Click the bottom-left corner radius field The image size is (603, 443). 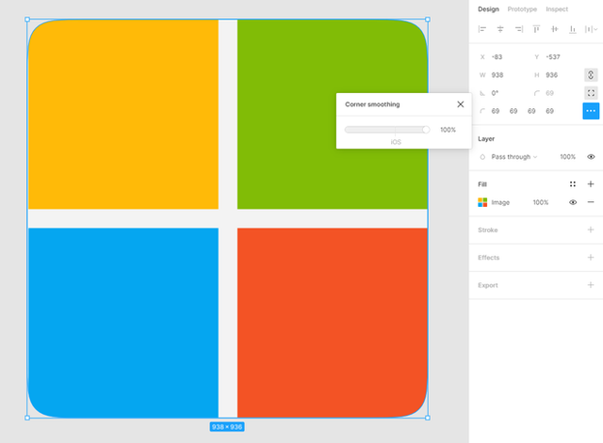tap(549, 111)
